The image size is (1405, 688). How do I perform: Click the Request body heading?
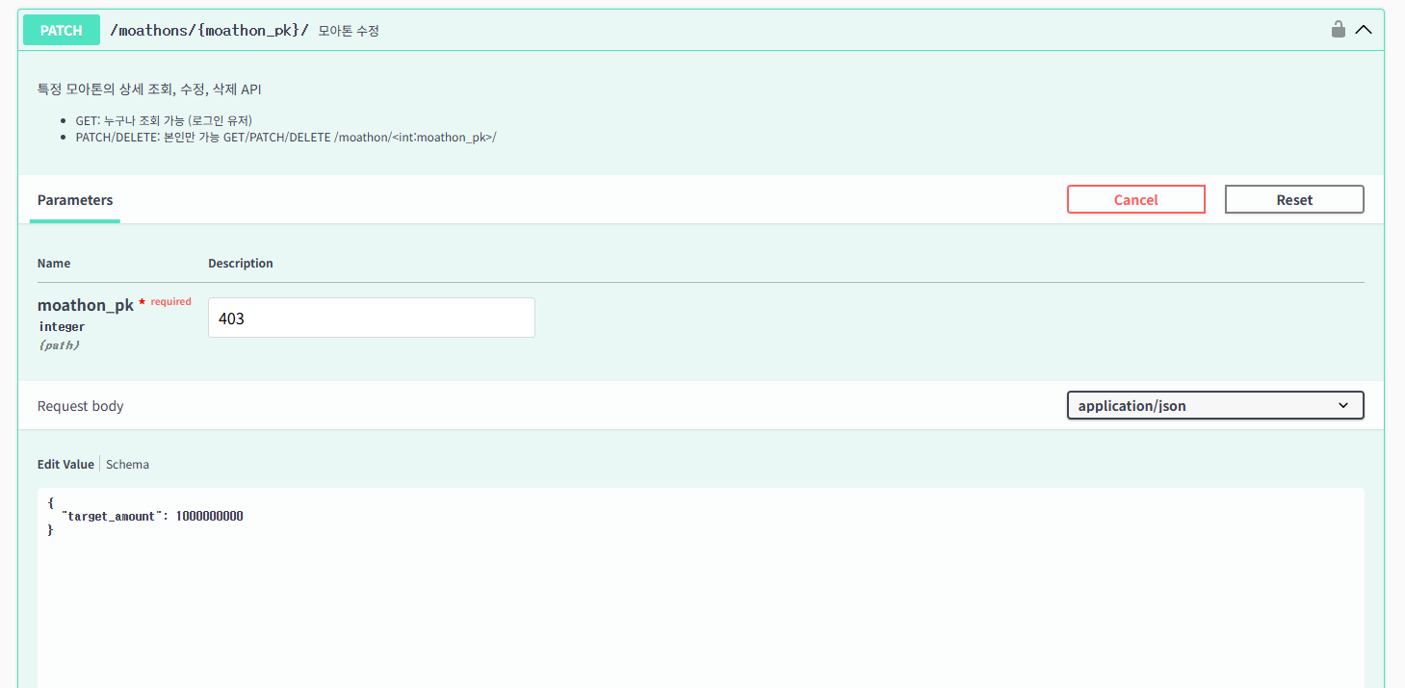[x=81, y=406]
